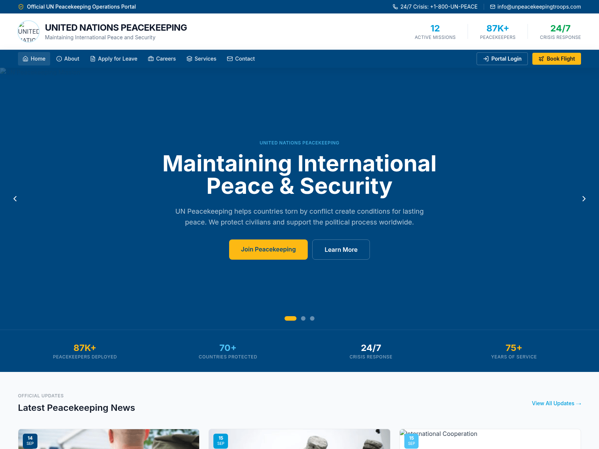Open View All Updates link
599x449 pixels.
tap(556, 403)
